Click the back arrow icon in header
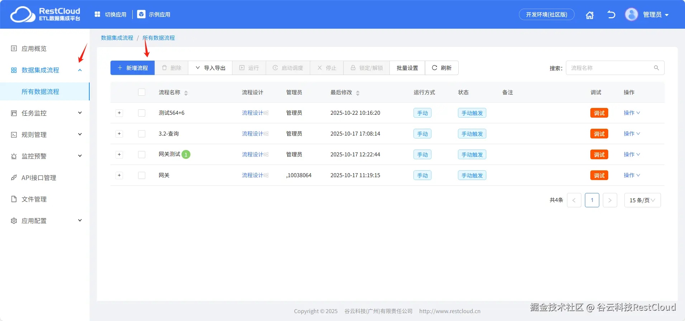Screen dimensions: 685x321 pos(611,15)
